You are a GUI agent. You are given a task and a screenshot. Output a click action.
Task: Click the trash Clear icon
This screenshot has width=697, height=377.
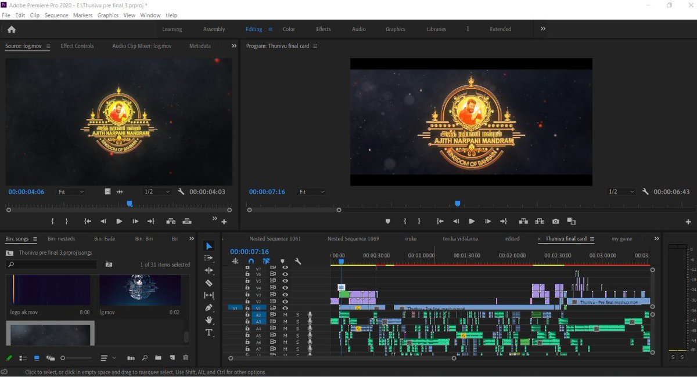186,358
